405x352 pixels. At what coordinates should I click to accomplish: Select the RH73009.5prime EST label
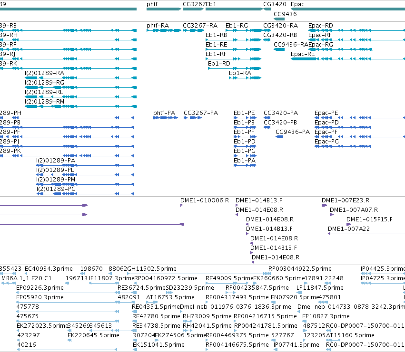tap(207, 316)
